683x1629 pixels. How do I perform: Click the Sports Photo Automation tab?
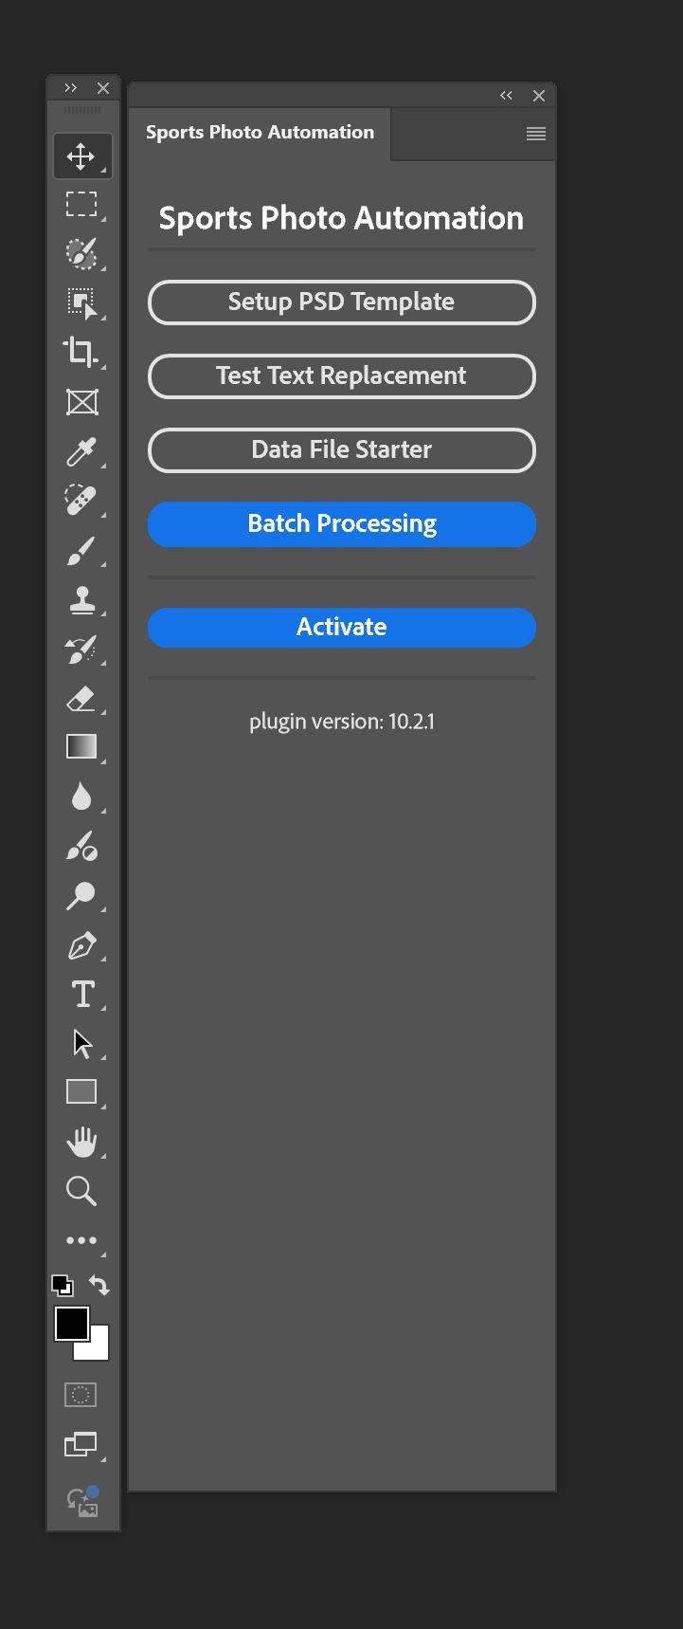(x=260, y=133)
